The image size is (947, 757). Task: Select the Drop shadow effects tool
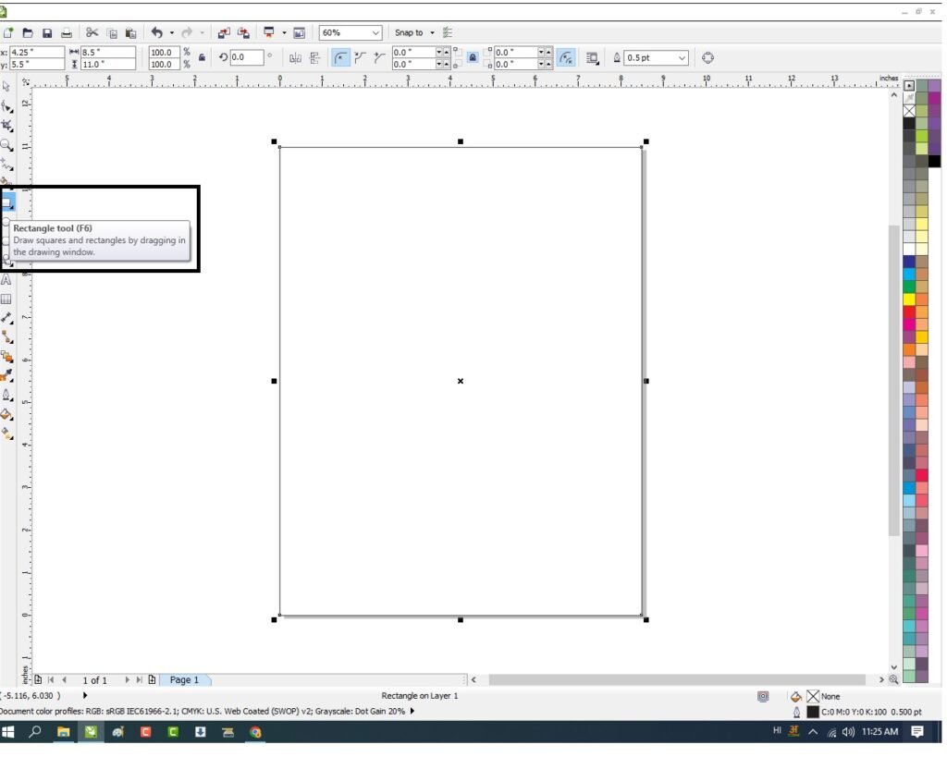6,356
